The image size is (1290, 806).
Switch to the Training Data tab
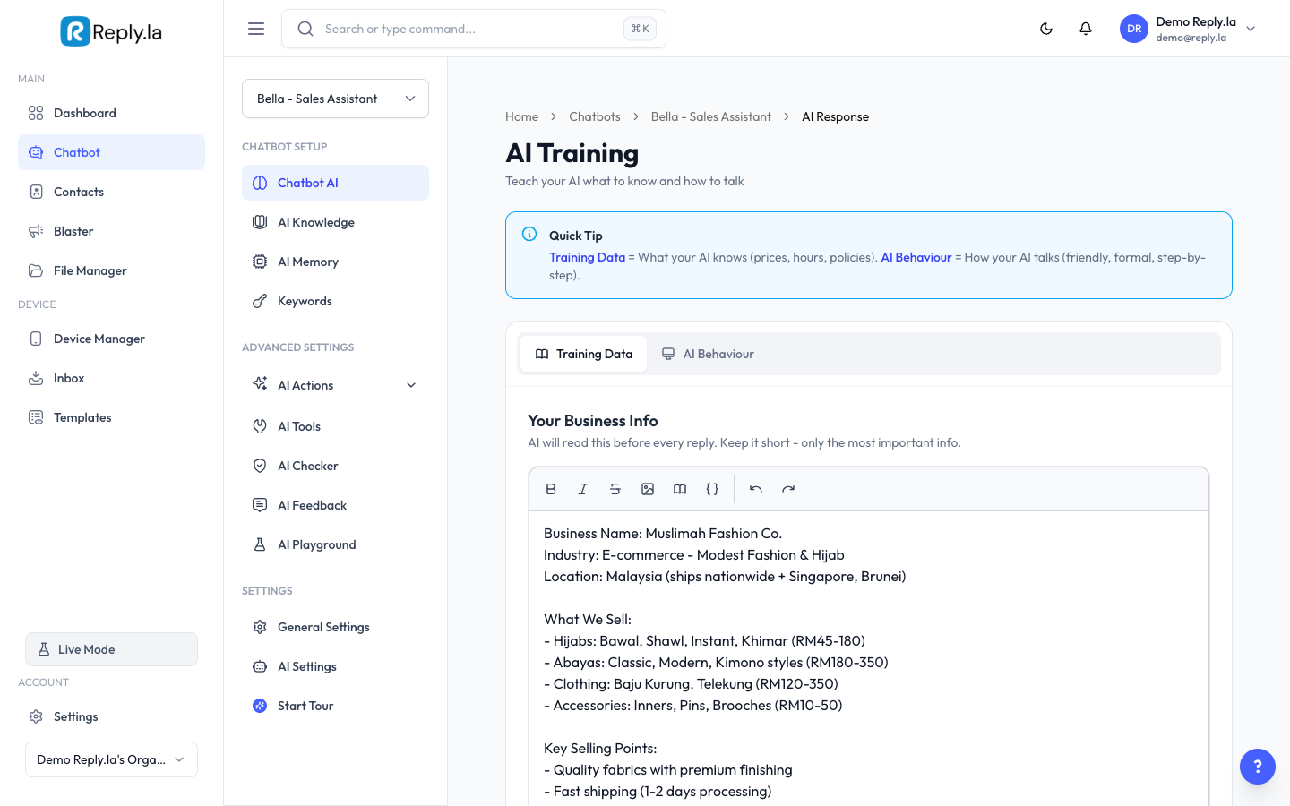point(583,354)
